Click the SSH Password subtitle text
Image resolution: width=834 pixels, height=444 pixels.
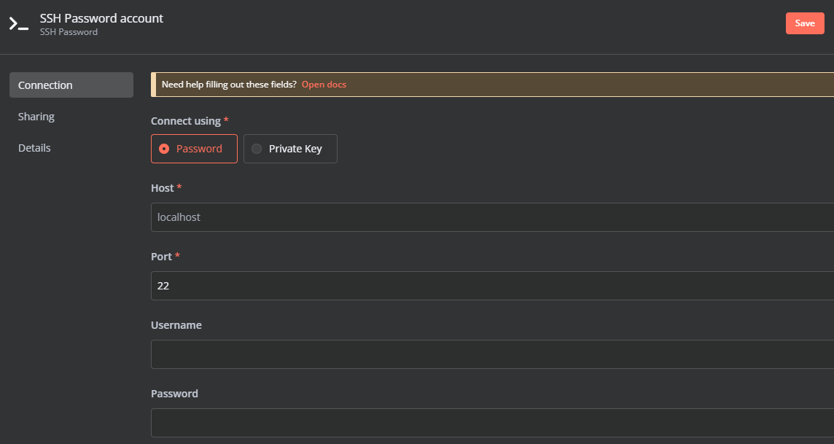69,31
